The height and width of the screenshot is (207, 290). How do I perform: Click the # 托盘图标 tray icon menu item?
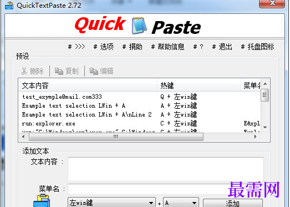tap(257, 47)
